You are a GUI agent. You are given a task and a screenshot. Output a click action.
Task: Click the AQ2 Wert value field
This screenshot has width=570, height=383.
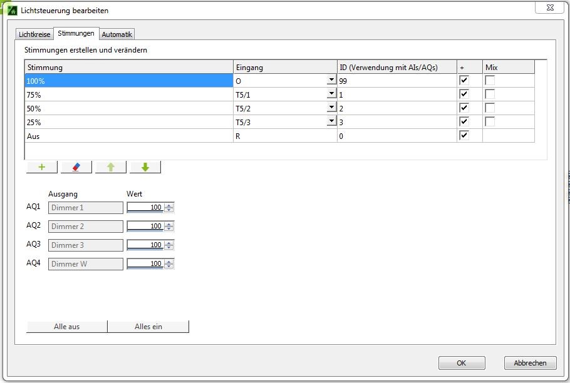(145, 226)
